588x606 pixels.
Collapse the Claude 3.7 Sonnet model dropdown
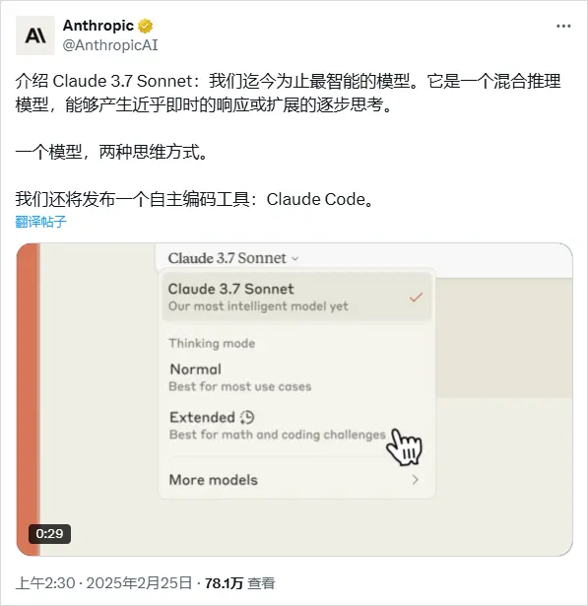[233, 258]
